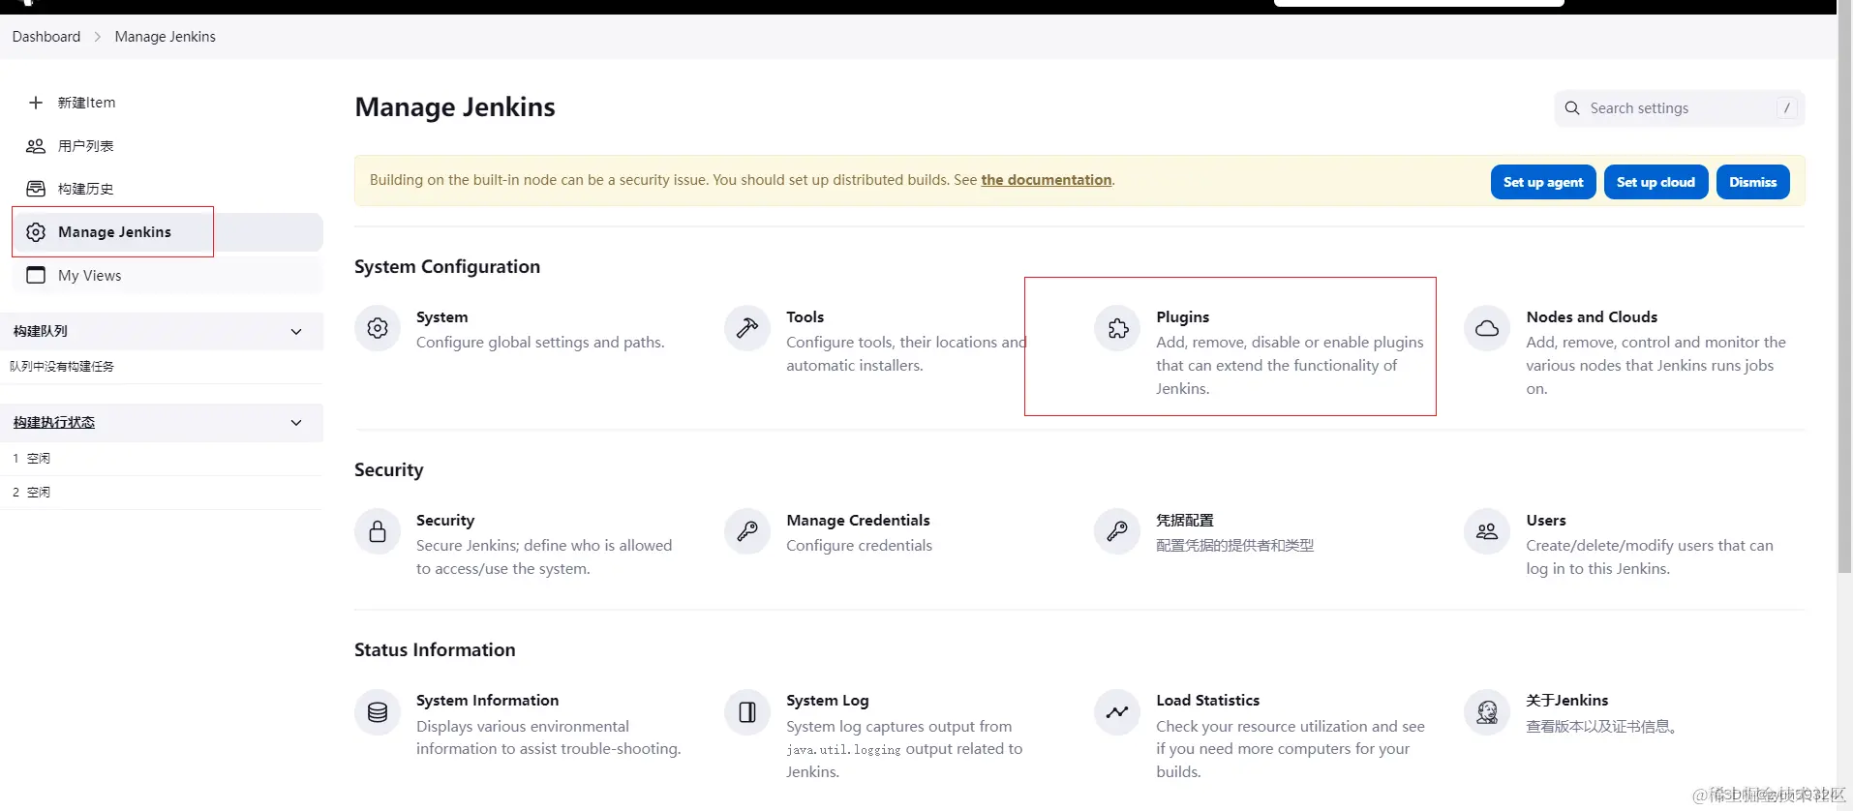Open the 构建执行状态 link
The image size is (1853, 811).
[54, 423]
